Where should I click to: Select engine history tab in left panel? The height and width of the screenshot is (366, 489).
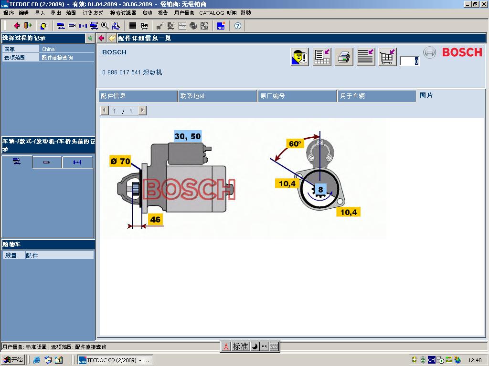pos(47,162)
